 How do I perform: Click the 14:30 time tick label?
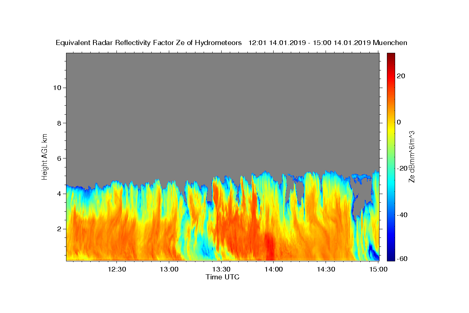coord(326,269)
